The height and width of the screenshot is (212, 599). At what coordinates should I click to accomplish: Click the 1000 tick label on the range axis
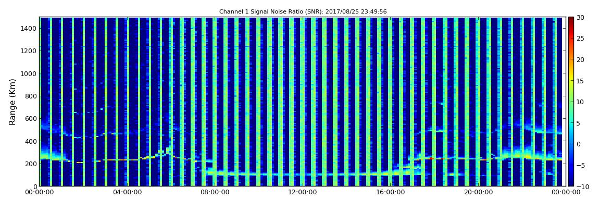coord(29,73)
